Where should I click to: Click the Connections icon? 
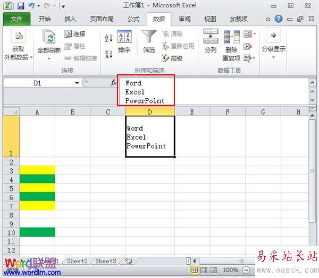click(68, 34)
